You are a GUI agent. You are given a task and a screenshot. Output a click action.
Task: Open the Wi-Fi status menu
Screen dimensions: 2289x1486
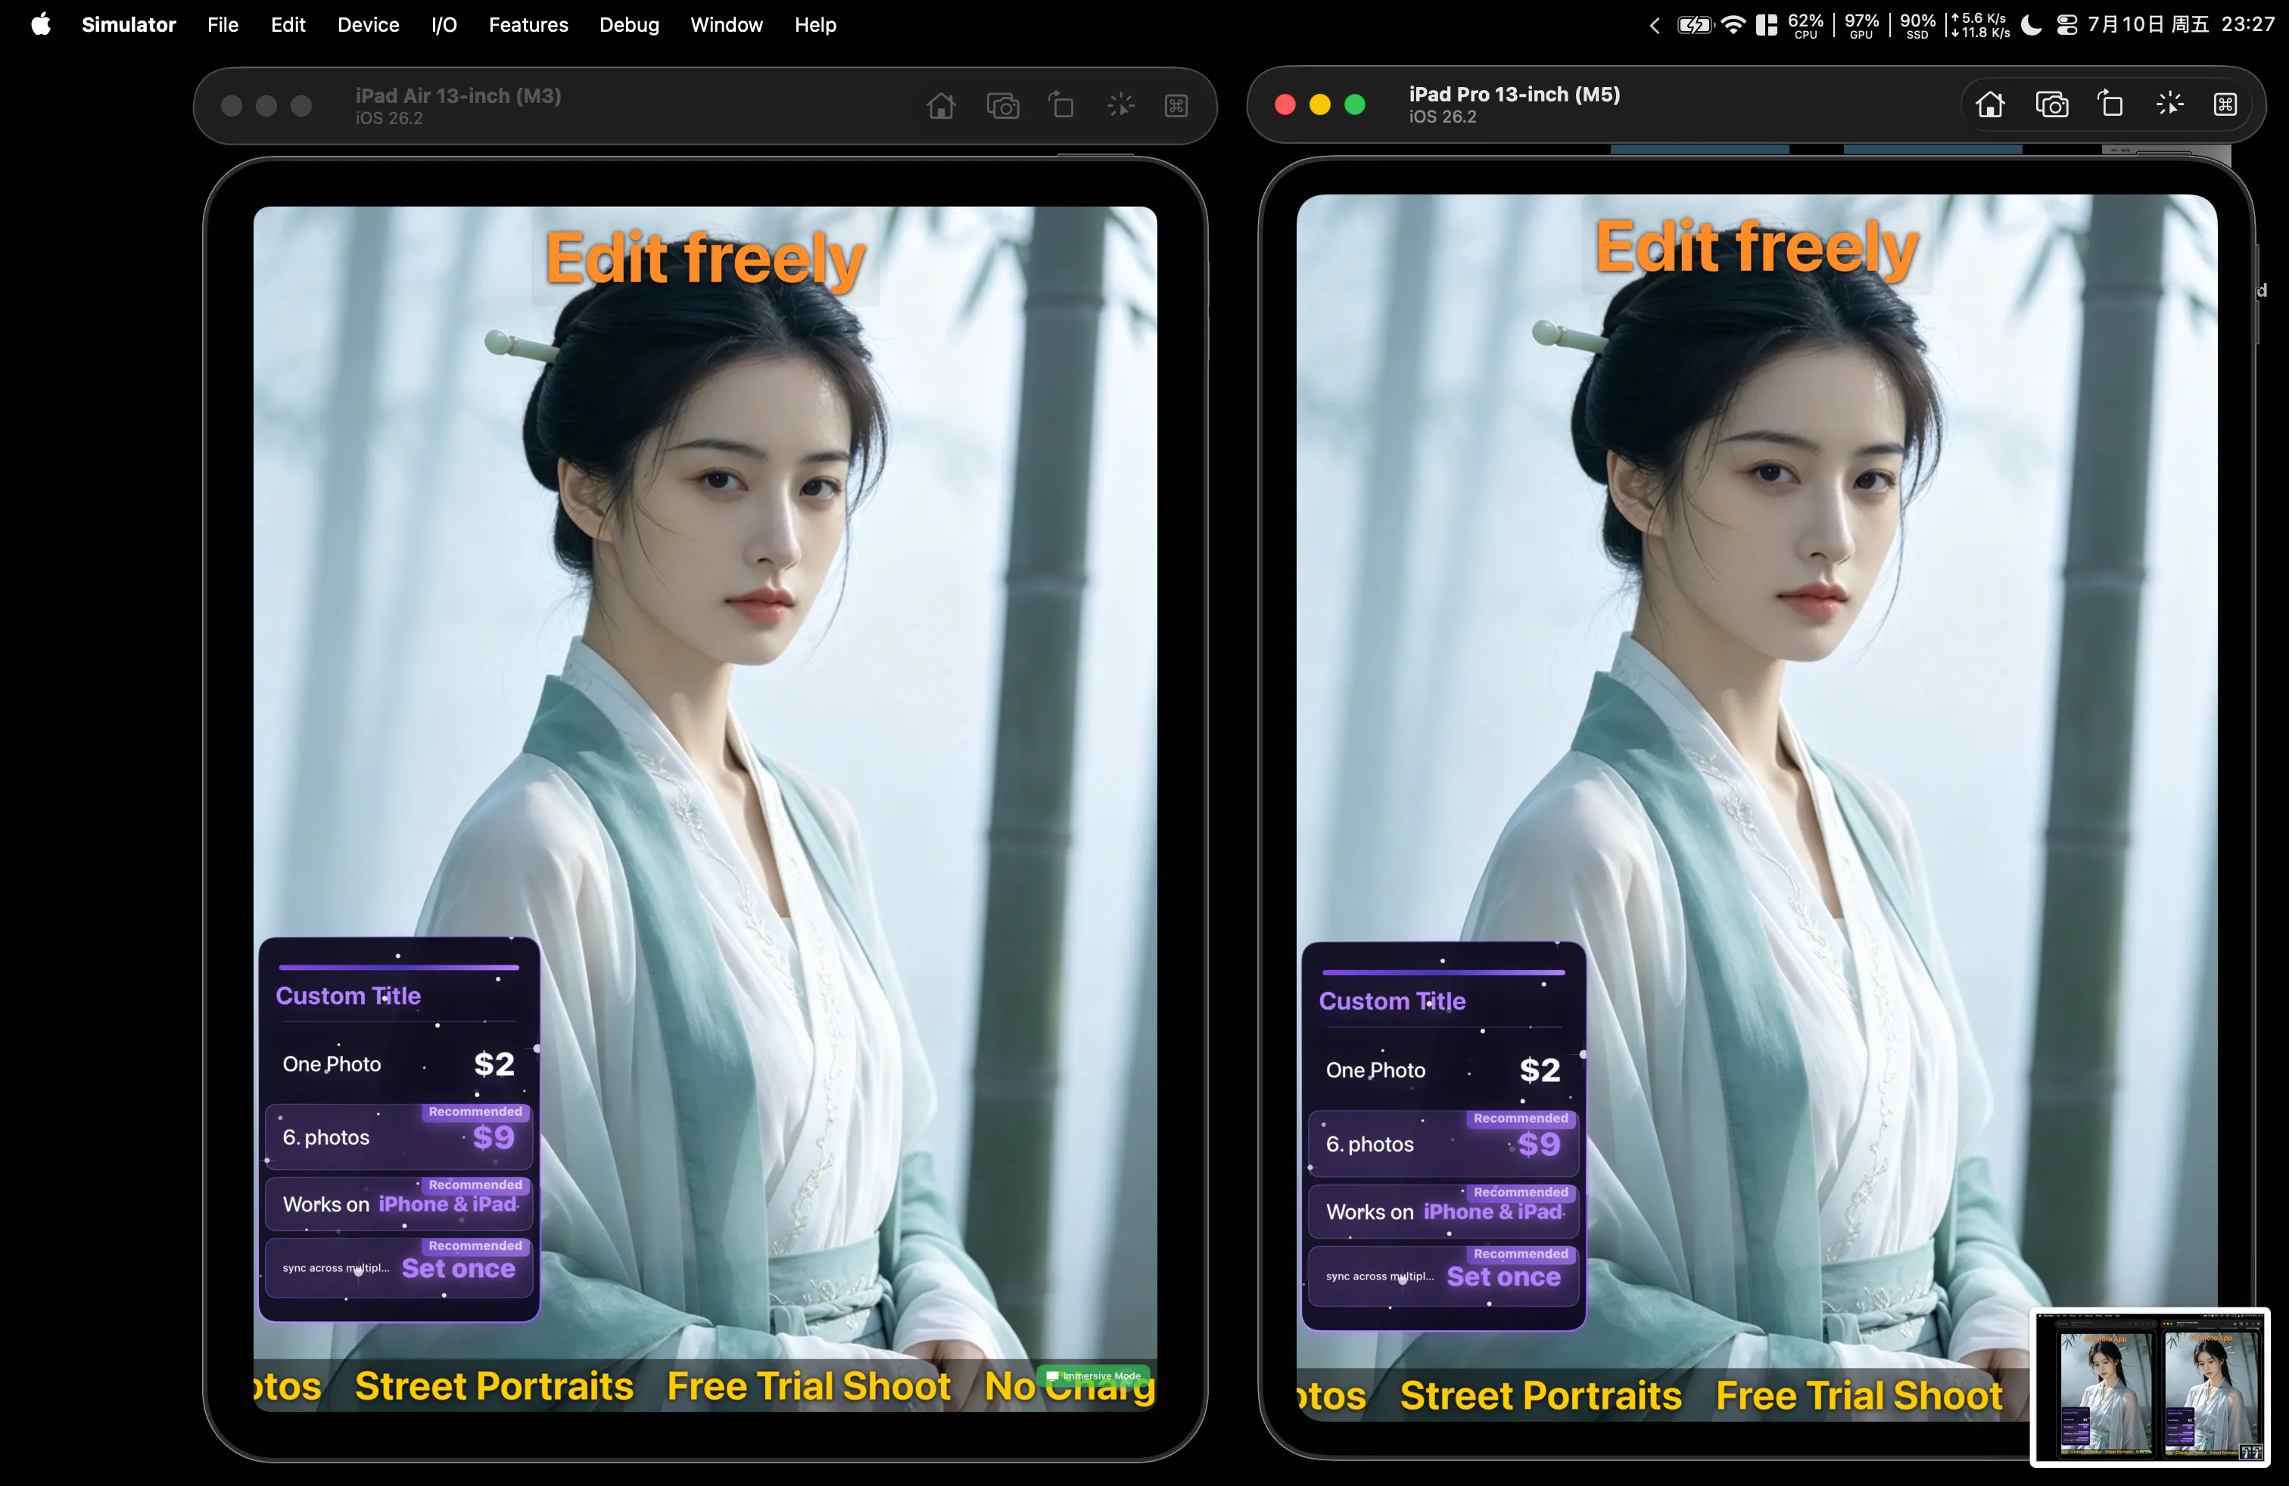coord(1733,25)
